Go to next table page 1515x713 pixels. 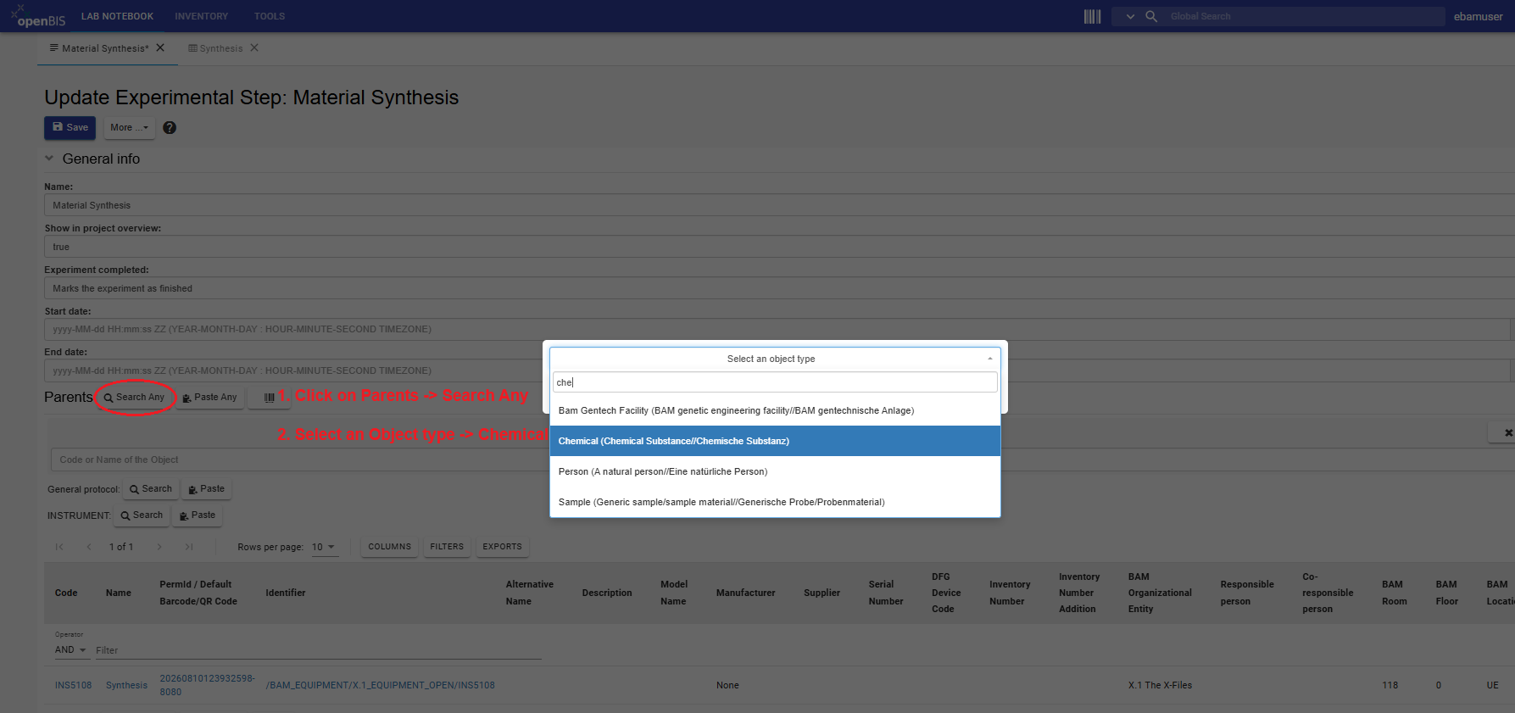click(159, 547)
